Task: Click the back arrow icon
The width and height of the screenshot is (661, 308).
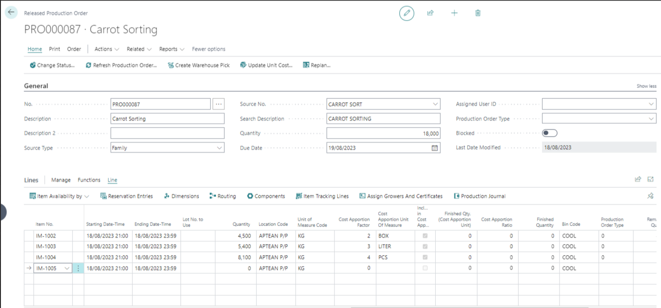Action: [x=11, y=13]
